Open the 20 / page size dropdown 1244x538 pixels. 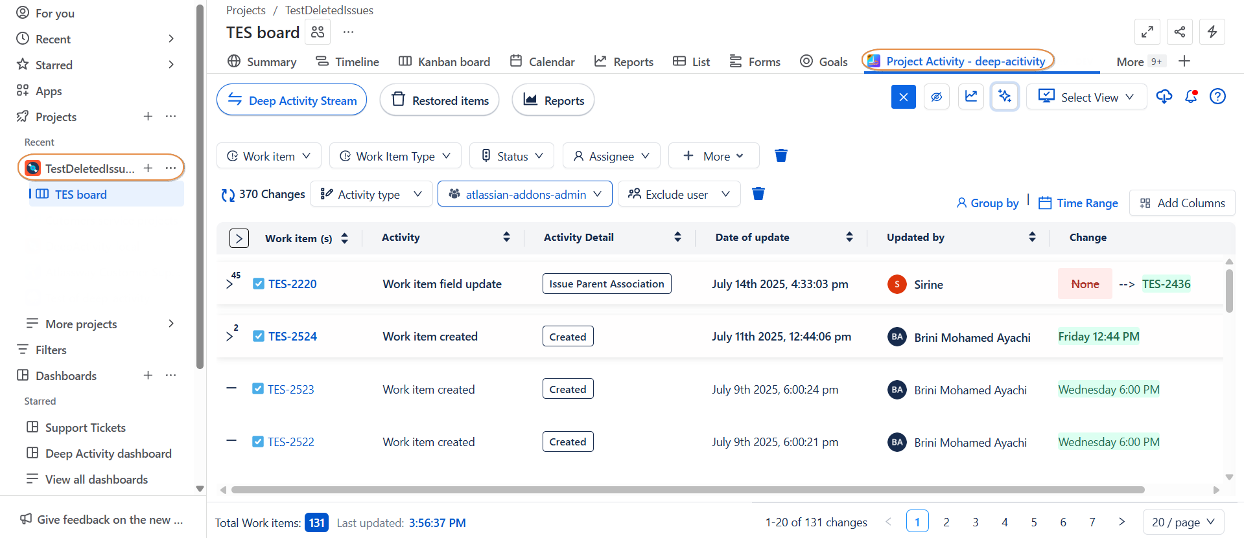click(x=1183, y=522)
